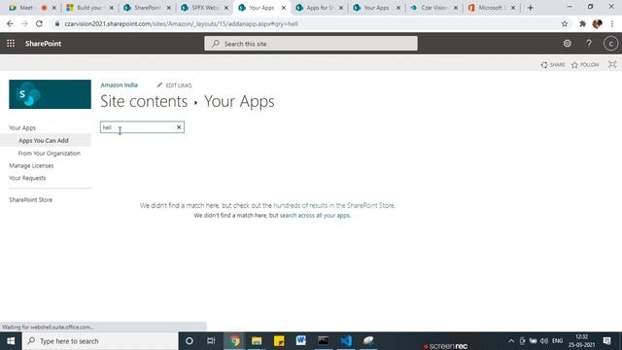Click the address bar URL
The image size is (622, 350).
181,23
